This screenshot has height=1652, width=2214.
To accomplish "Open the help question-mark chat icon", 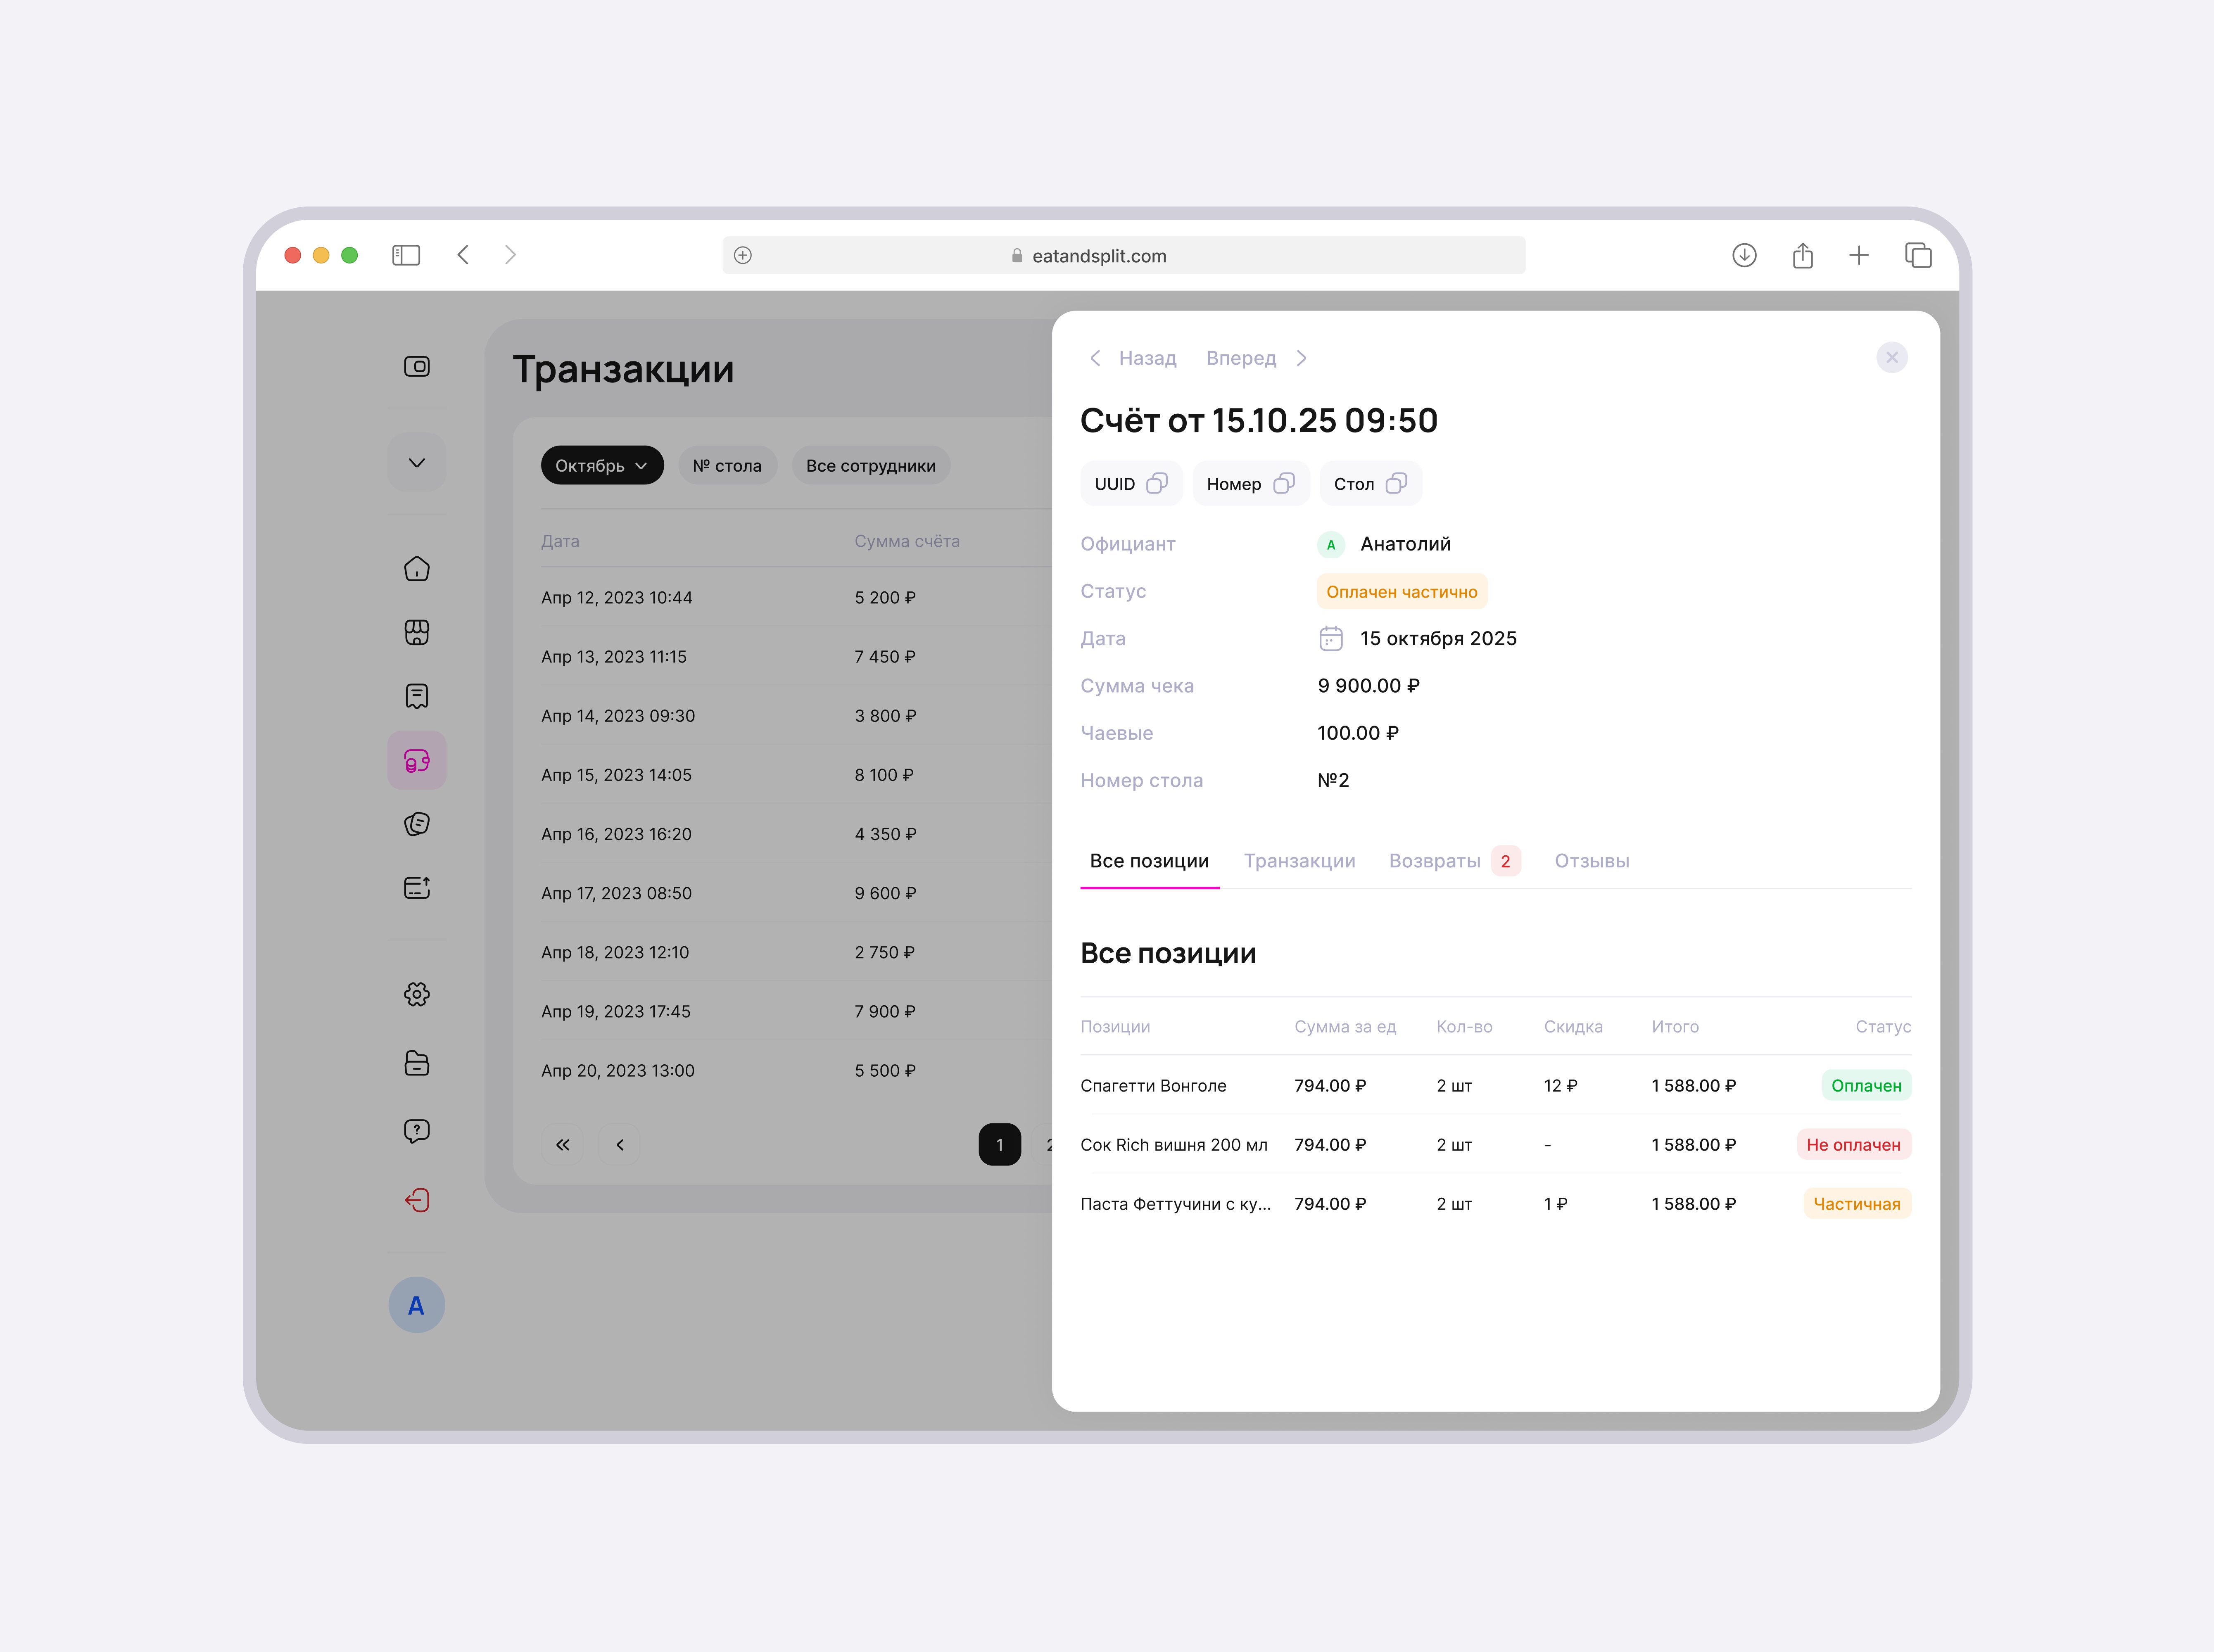I will click(x=417, y=1131).
